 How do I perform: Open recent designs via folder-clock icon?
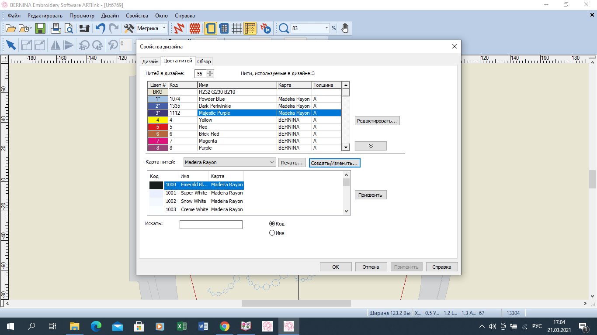(25, 29)
